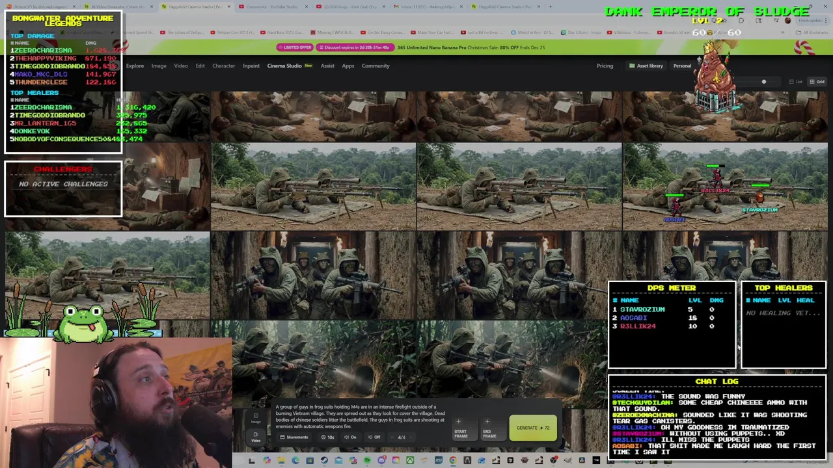This screenshot has height=468, width=833.
Task: Click the Limited Offer badge
Action: coord(295,47)
